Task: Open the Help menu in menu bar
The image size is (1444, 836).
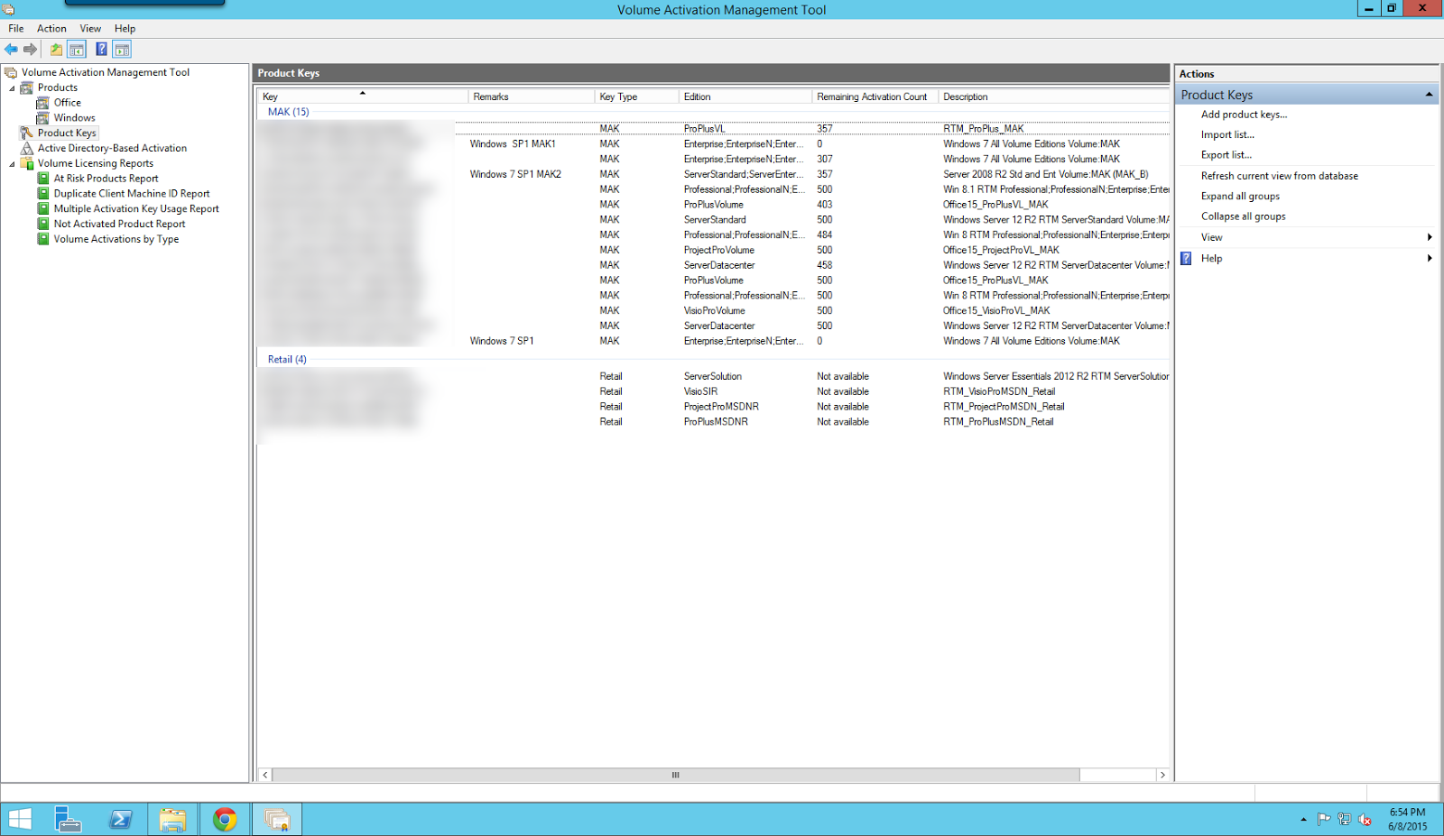Action: [x=125, y=29]
